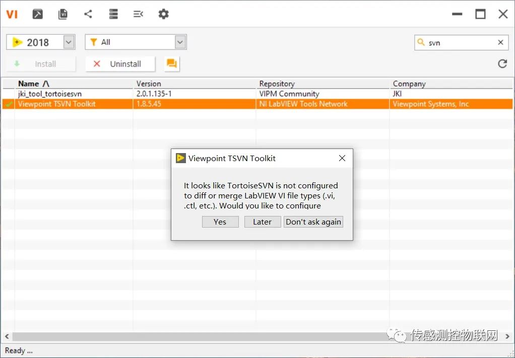
Task: Click the package builder hammer icon
Action: point(38,14)
